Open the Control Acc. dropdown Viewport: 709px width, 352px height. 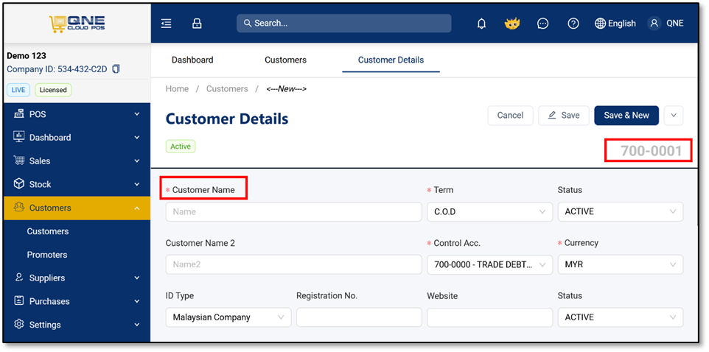[x=489, y=264]
